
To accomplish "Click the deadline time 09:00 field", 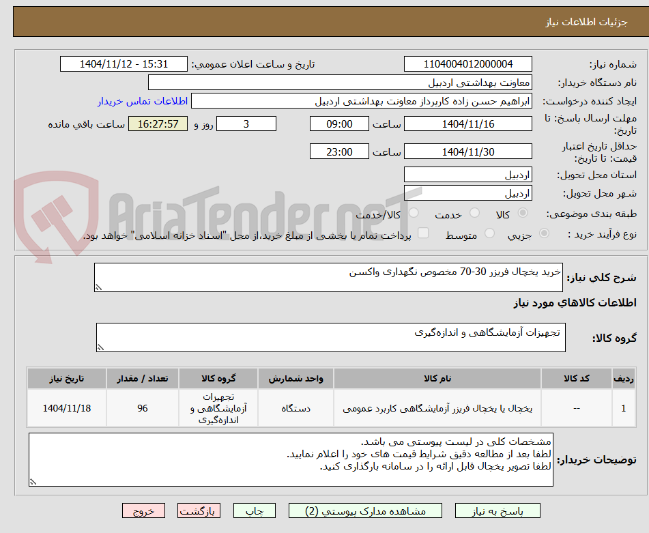I will 339,124.
